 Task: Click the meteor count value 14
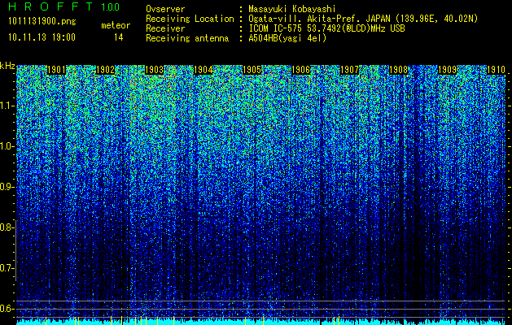pos(118,37)
